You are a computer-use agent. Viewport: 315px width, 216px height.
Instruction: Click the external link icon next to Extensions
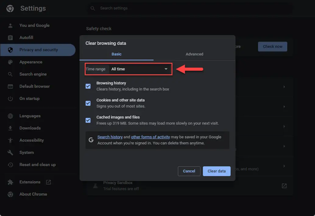pos(48,182)
